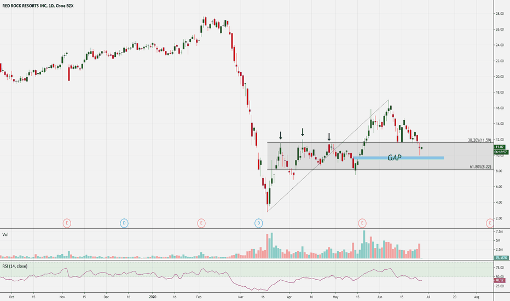Image resolution: width=510 pixels, height=301 pixels.
Task: Select the diagonal trend line from March low
Action: coord(328,156)
